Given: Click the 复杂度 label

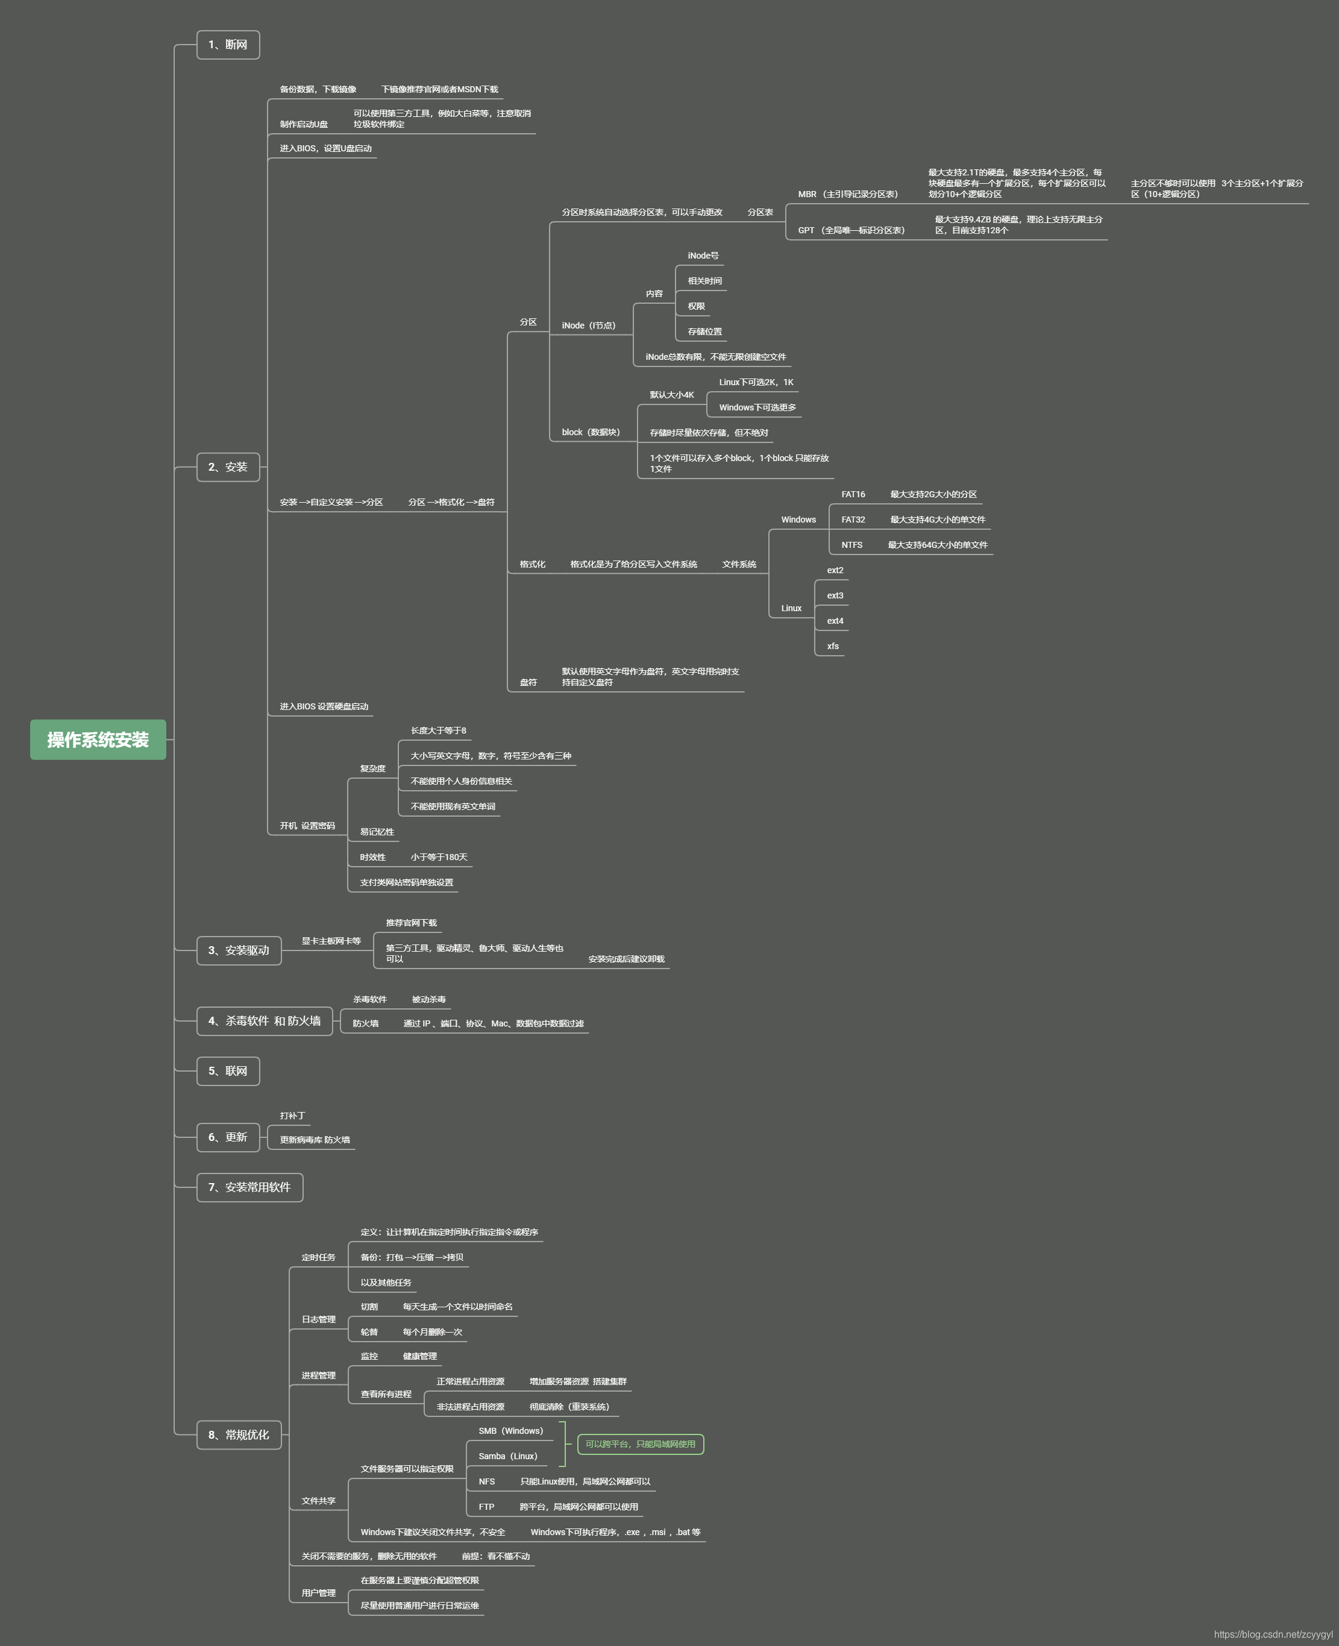Looking at the screenshot, I should click(372, 769).
